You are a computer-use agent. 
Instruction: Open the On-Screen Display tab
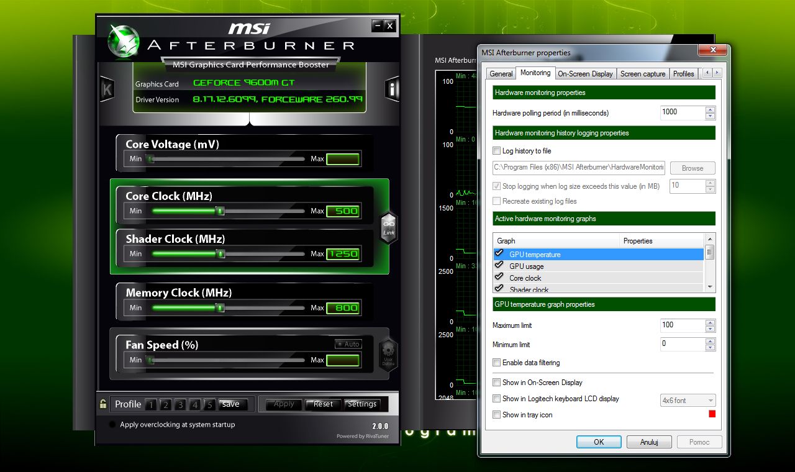point(585,73)
